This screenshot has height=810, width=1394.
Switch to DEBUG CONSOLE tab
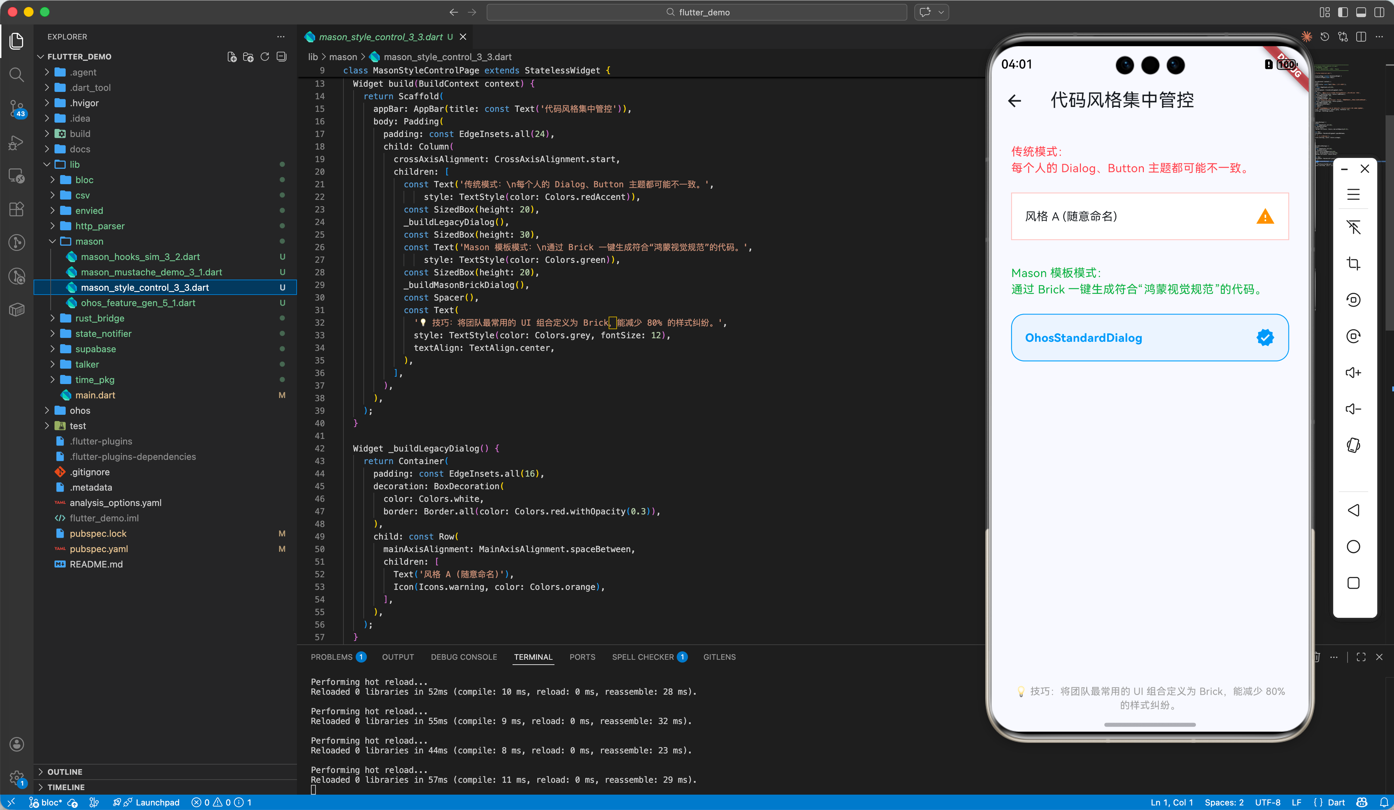click(464, 657)
